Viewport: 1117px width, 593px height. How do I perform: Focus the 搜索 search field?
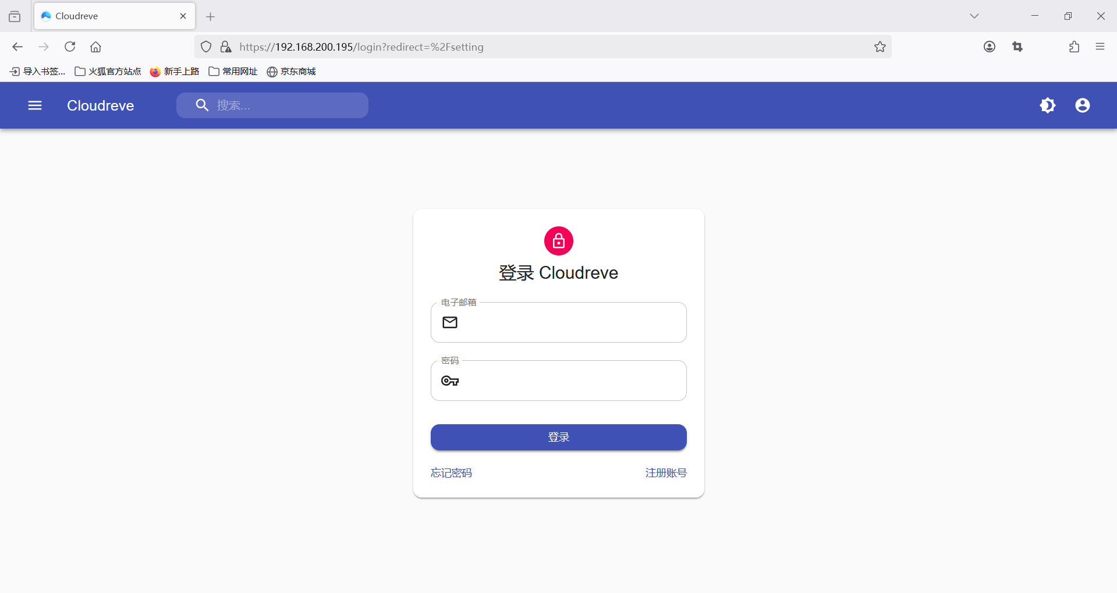click(272, 105)
